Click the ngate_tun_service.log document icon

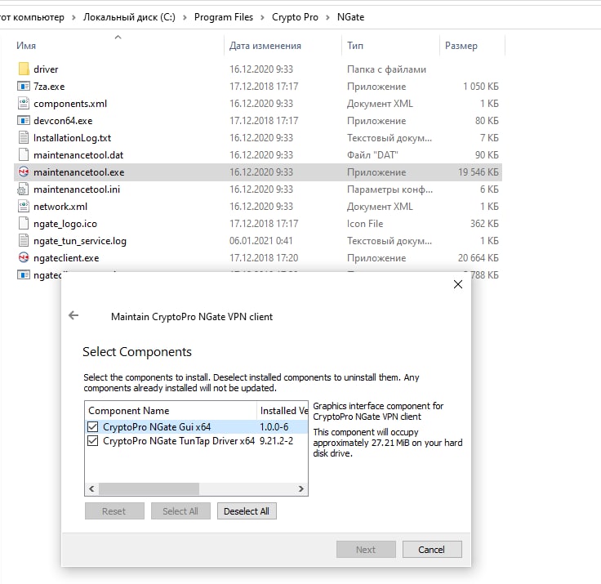click(x=24, y=240)
